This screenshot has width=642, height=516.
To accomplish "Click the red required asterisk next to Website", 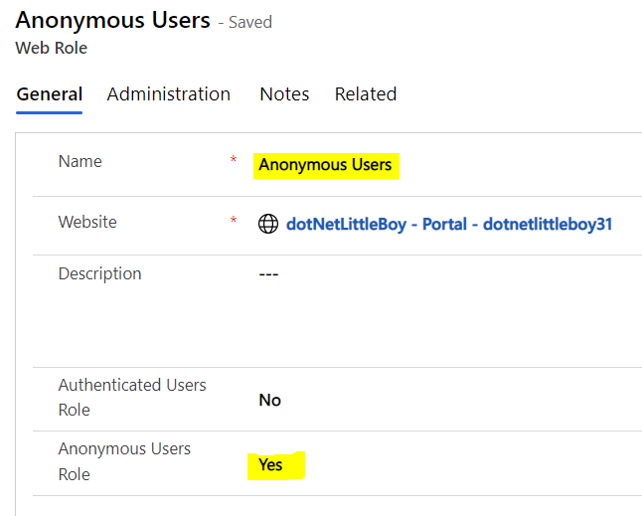I will point(233,220).
